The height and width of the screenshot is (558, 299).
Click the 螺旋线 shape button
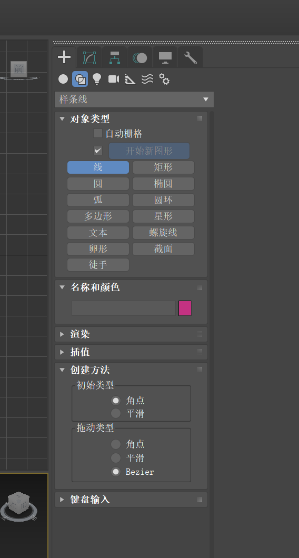pyautogui.click(x=163, y=233)
